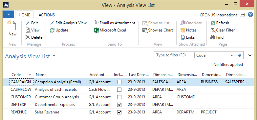Viewport: 257px width, 120px height.
Task: Open the blue help question mark
Action: click(x=250, y=14)
